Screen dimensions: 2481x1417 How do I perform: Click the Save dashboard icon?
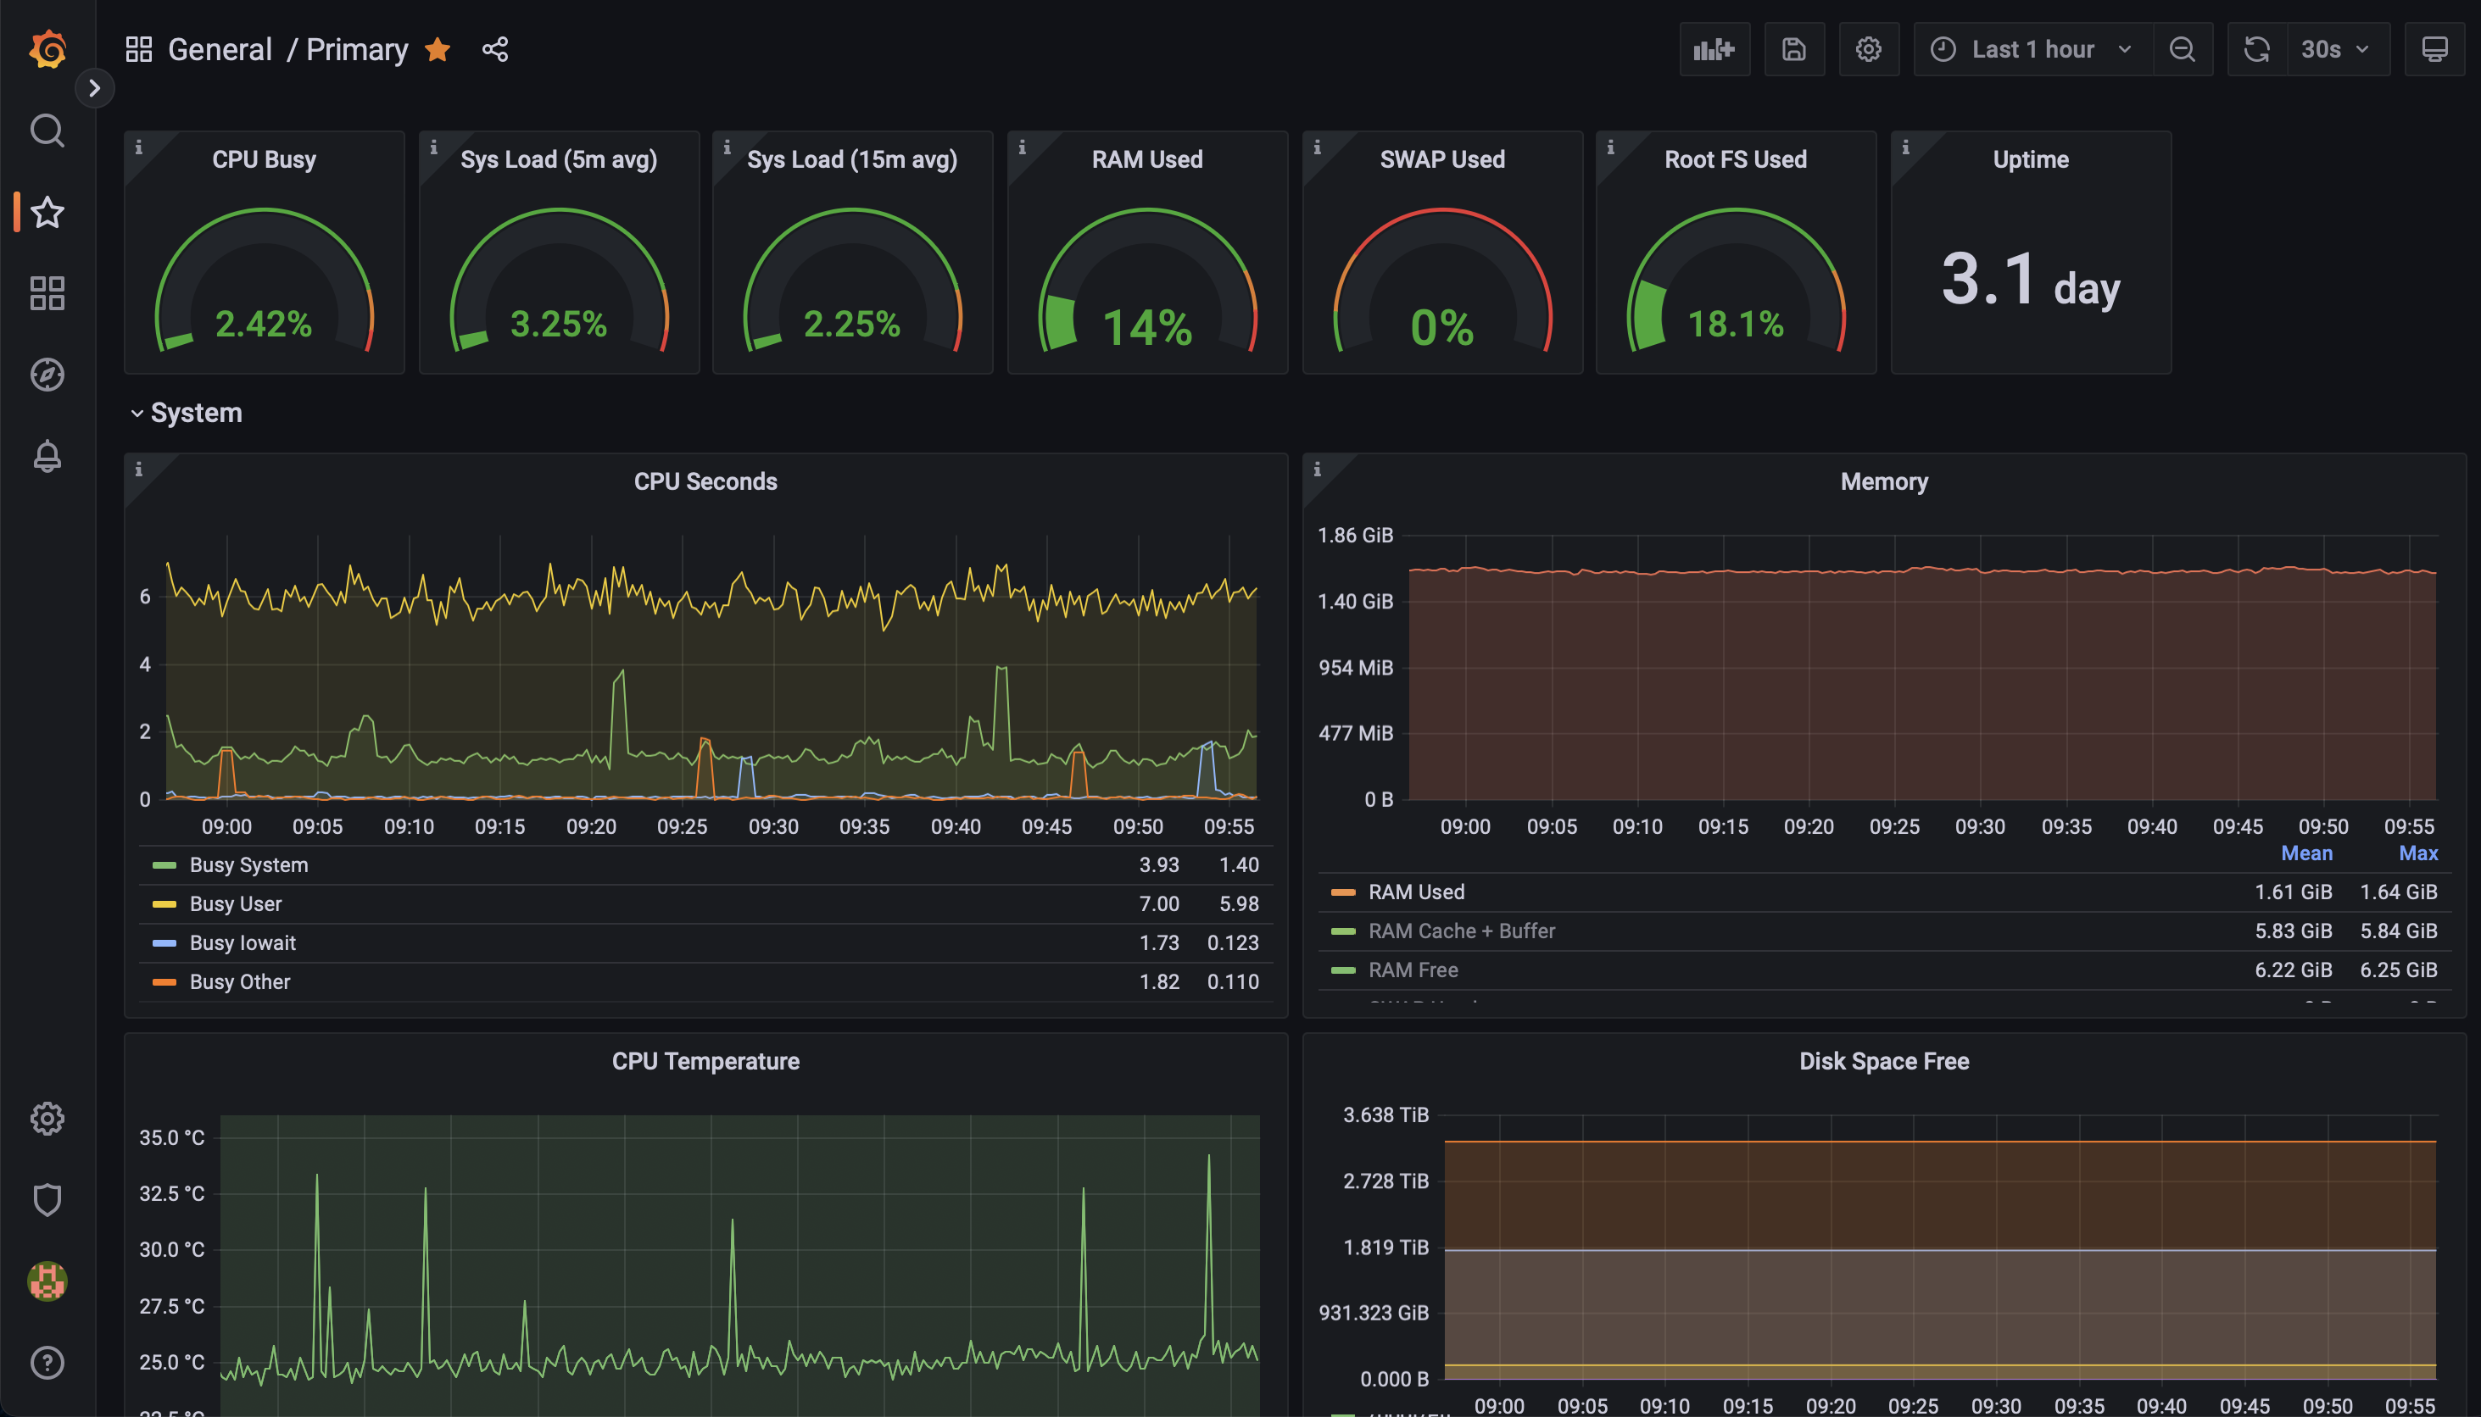1793,50
